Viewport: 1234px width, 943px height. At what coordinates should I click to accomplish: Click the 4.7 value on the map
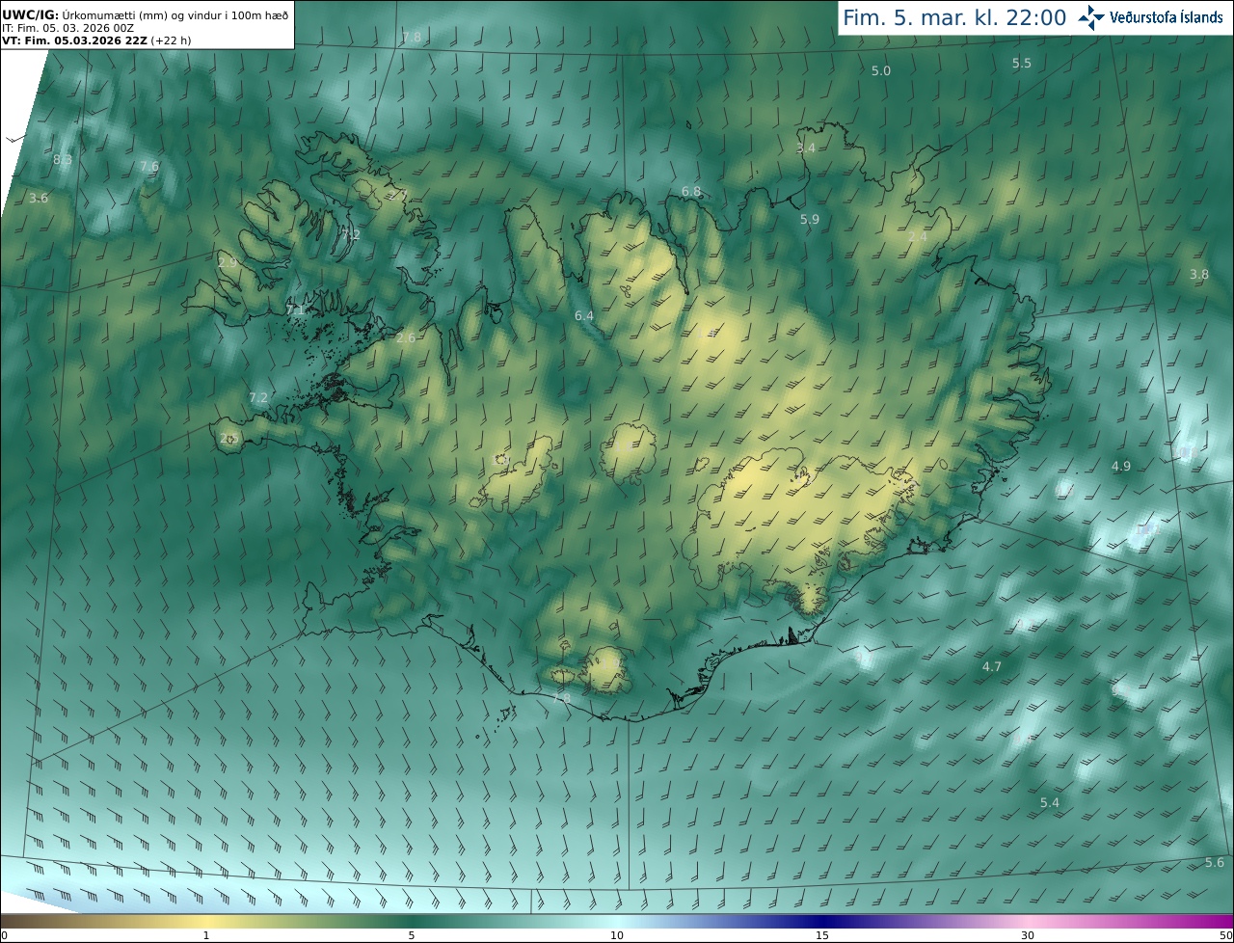point(992,667)
